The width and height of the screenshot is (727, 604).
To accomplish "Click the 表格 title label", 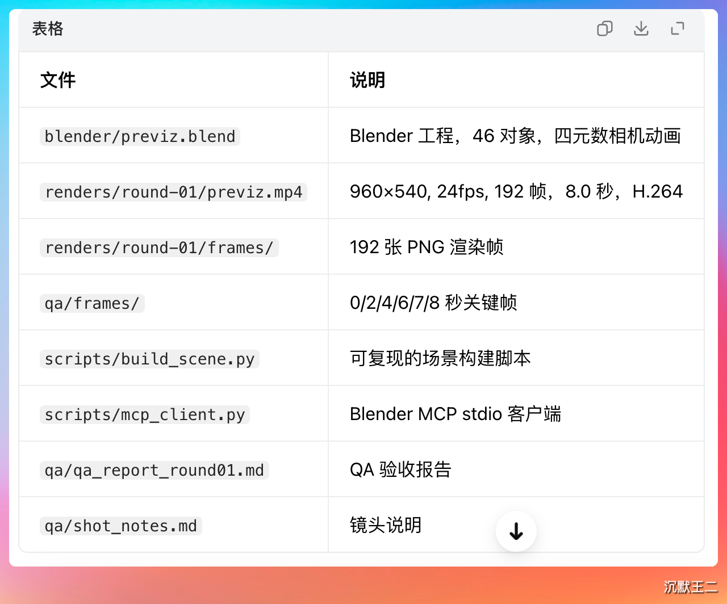I will coord(48,28).
